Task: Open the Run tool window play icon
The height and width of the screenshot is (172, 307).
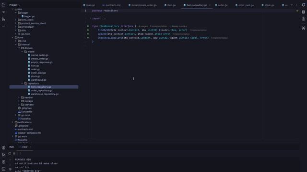Action: (x=3, y=155)
